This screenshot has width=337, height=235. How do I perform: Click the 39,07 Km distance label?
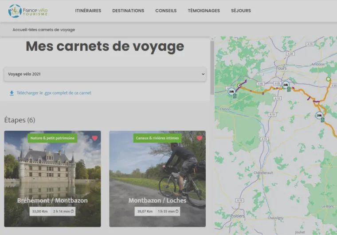click(x=145, y=211)
